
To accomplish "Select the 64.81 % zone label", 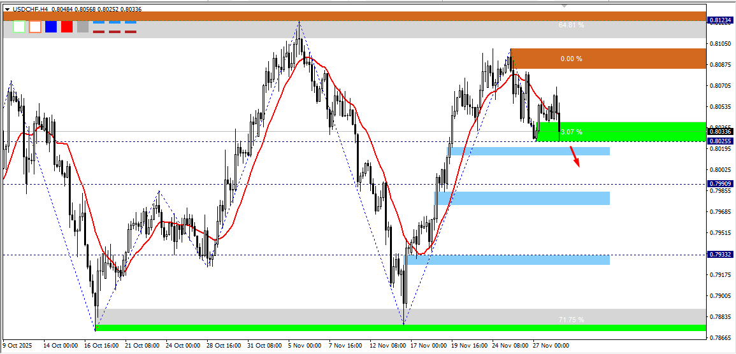I will pyautogui.click(x=571, y=25).
